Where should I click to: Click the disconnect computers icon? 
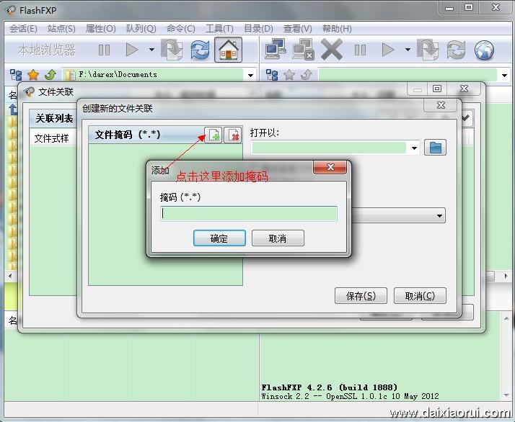pos(303,50)
